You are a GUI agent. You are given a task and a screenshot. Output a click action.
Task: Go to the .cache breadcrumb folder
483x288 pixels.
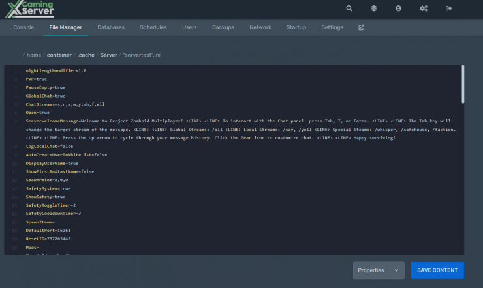tap(86, 55)
